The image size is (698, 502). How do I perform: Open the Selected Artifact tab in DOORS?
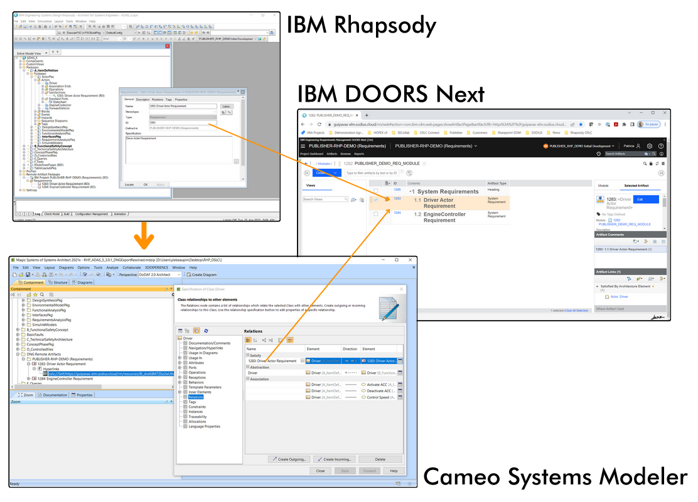(636, 186)
